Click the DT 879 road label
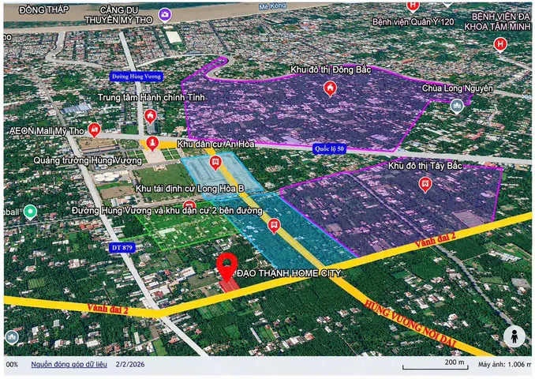 (122, 248)
